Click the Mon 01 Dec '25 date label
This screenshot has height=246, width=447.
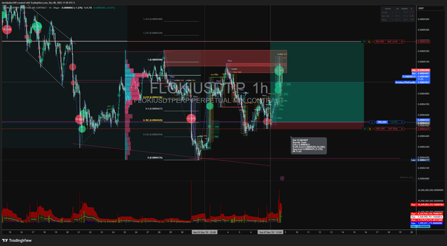[205, 232]
